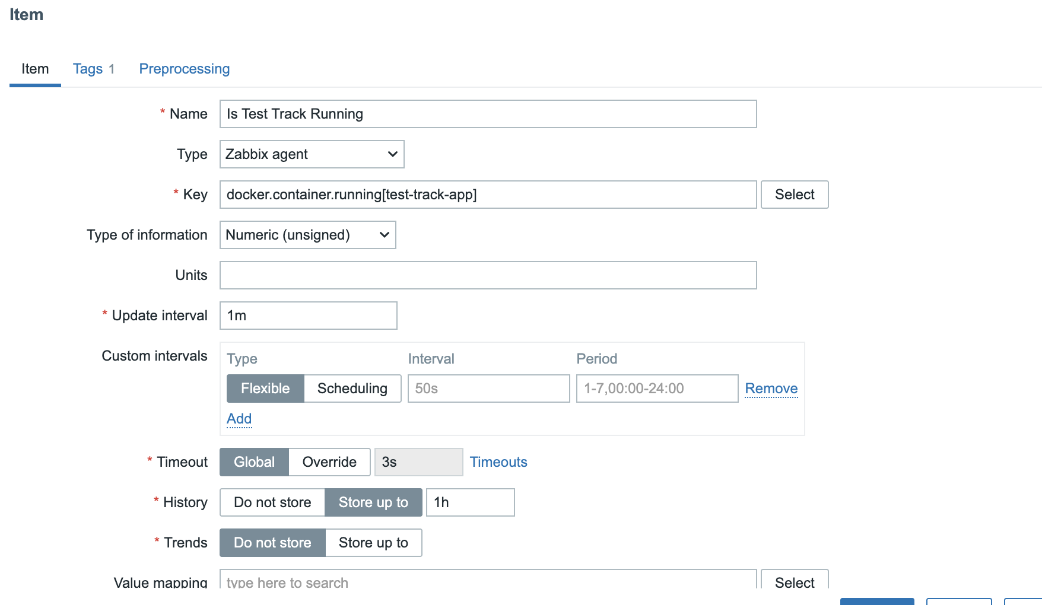Switch to the Tags tab
This screenshot has width=1042, height=605.
click(93, 69)
